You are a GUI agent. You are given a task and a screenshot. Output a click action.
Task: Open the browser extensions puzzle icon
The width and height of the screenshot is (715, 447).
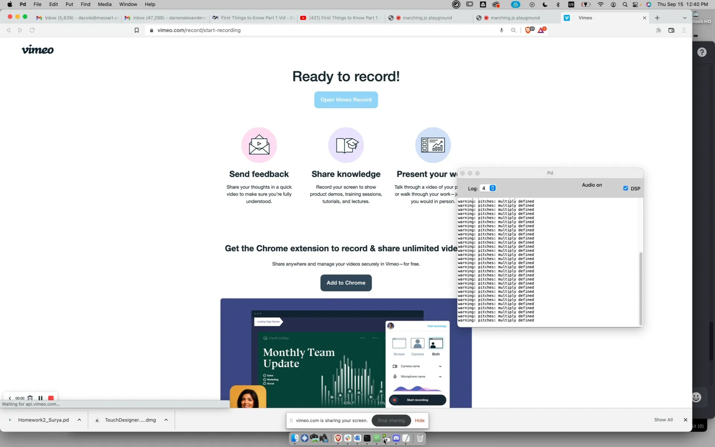click(658, 30)
